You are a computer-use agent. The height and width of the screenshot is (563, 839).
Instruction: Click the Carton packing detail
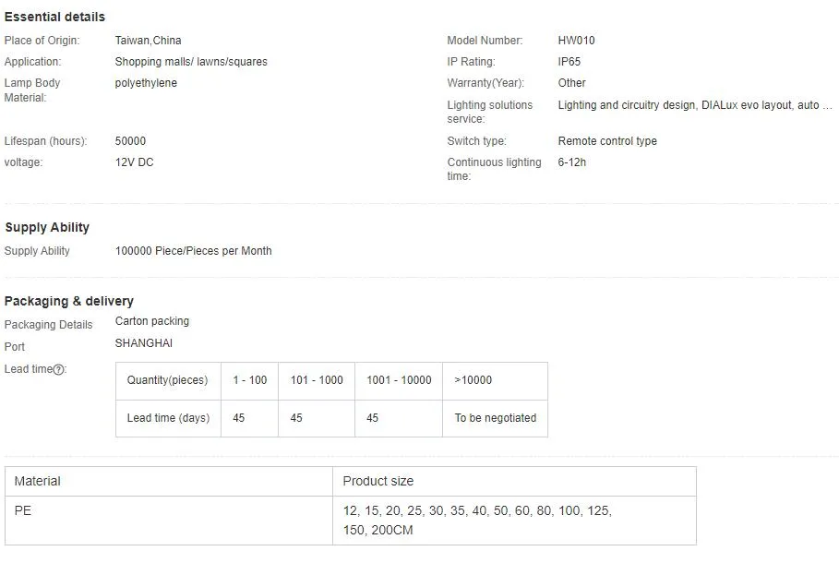click(x=151, y=321)
